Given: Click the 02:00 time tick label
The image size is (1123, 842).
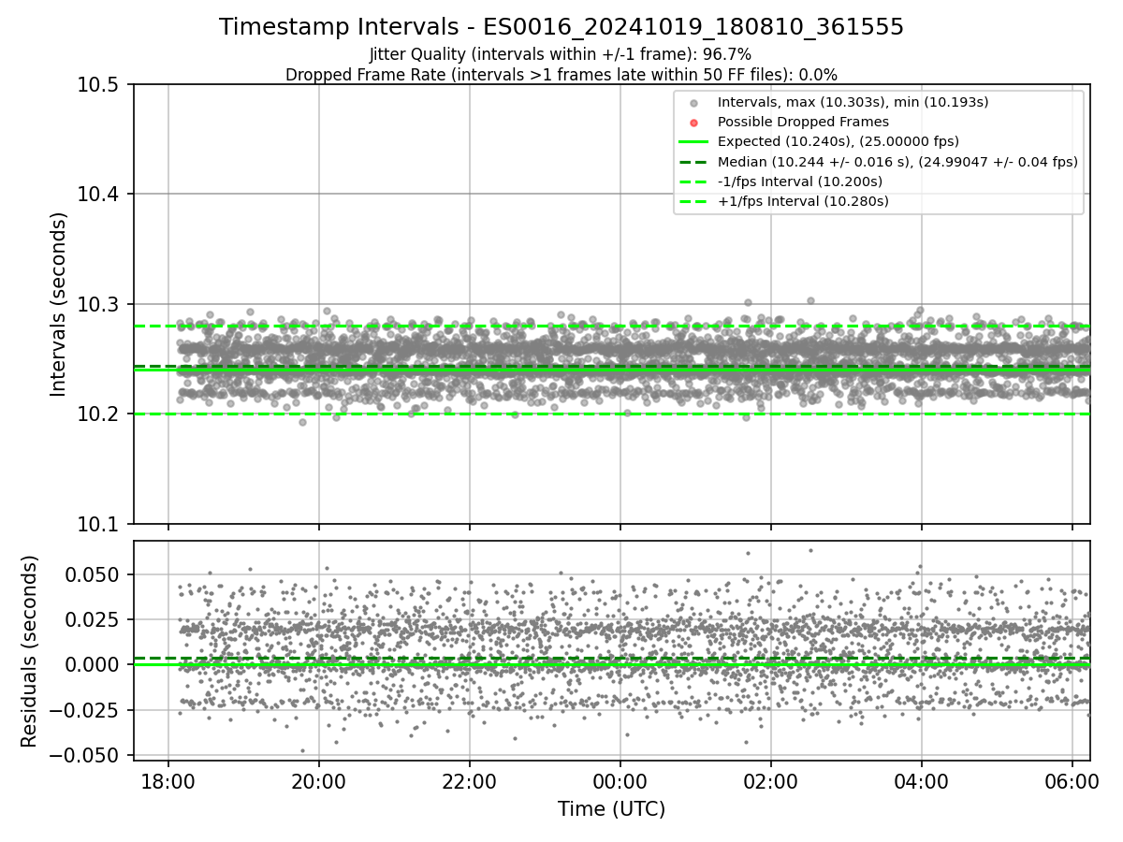Looking at the screenshot, I should pos(771,780).
